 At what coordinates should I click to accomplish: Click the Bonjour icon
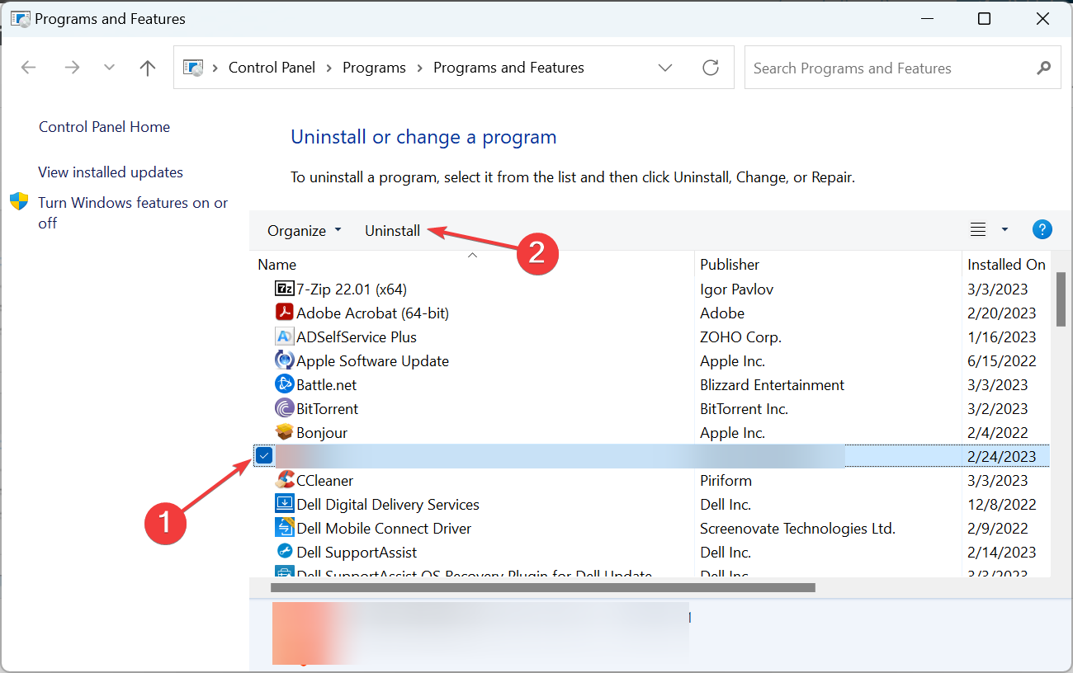284,432
